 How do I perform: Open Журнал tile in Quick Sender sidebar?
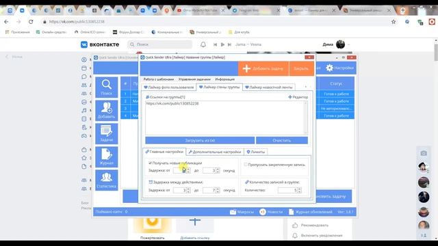107,156
